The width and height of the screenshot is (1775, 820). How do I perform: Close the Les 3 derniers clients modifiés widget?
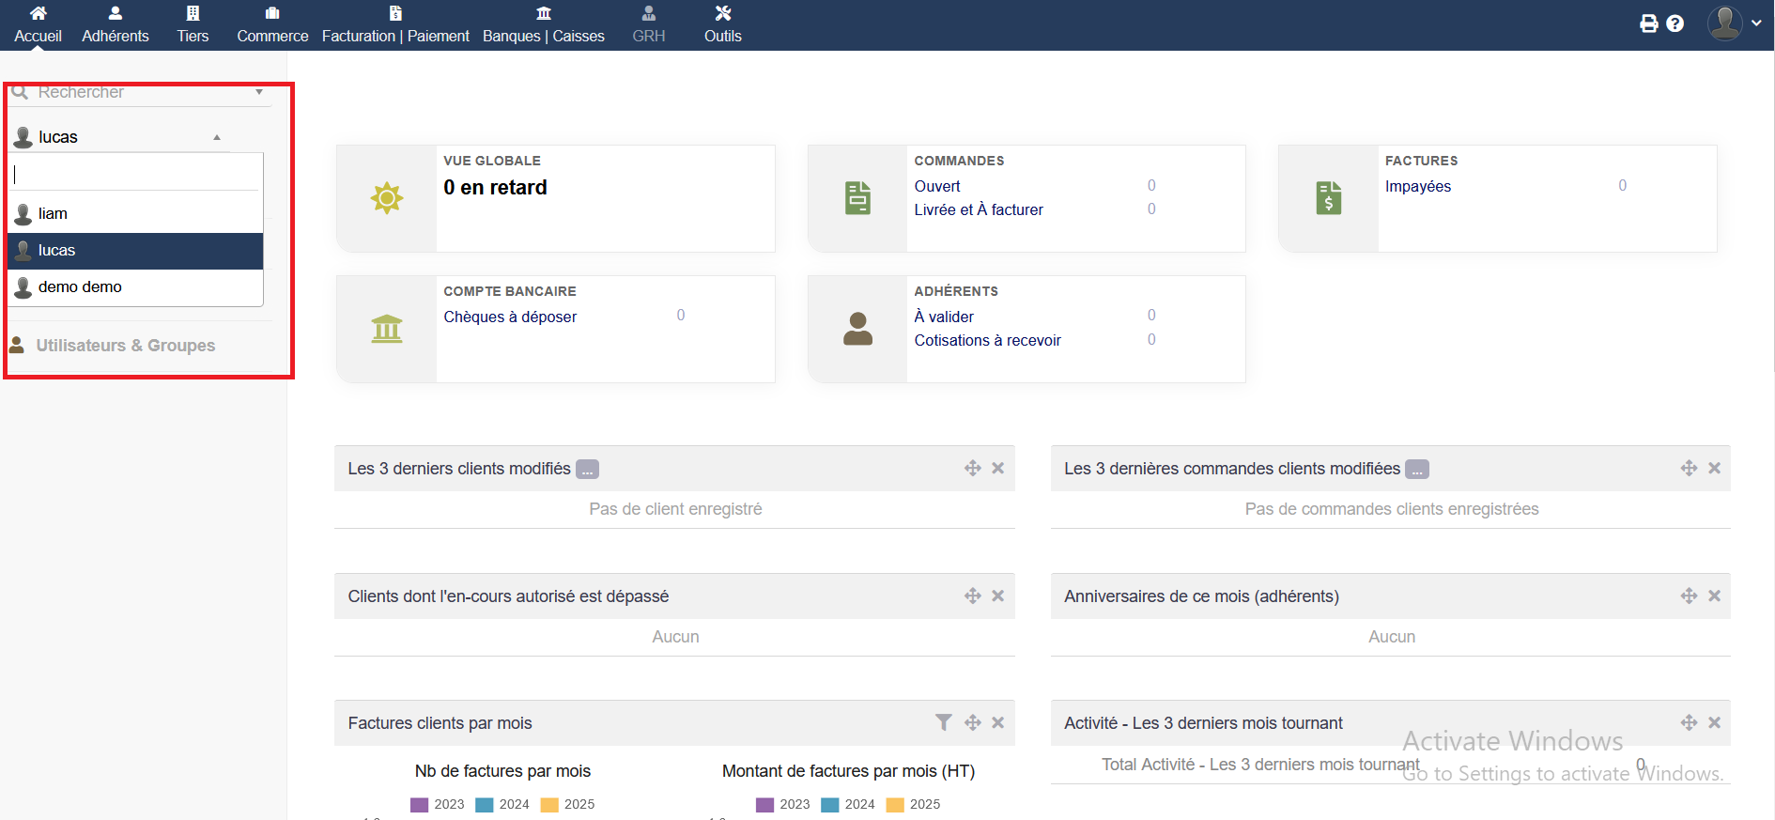click(x=997, y=468)
